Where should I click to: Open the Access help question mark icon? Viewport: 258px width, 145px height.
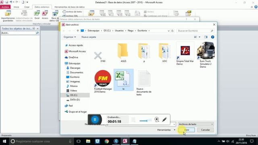[256, 7]
